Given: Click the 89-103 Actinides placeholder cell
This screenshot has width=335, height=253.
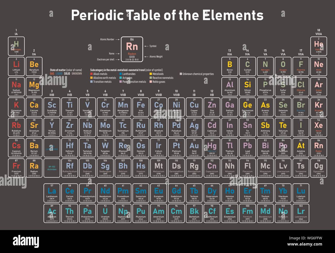Looking at the screenshot, I should click(52, 168).
